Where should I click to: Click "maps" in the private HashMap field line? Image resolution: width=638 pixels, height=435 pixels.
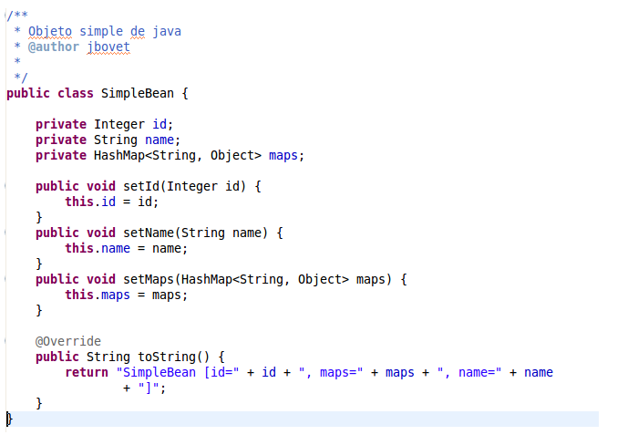coord(283,155)
